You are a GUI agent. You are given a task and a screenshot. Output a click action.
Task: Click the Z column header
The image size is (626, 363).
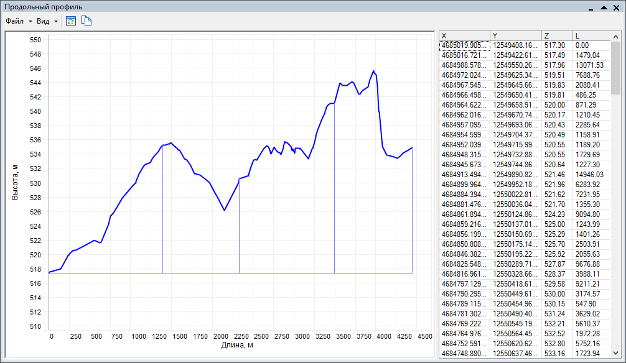click(x=557, y=35)
